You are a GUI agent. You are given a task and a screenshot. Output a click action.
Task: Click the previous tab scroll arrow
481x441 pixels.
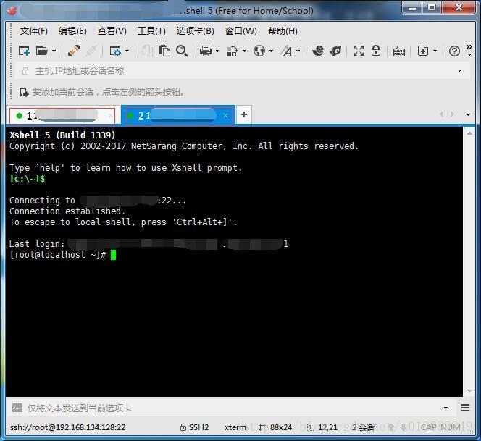(x=442, y=114)
